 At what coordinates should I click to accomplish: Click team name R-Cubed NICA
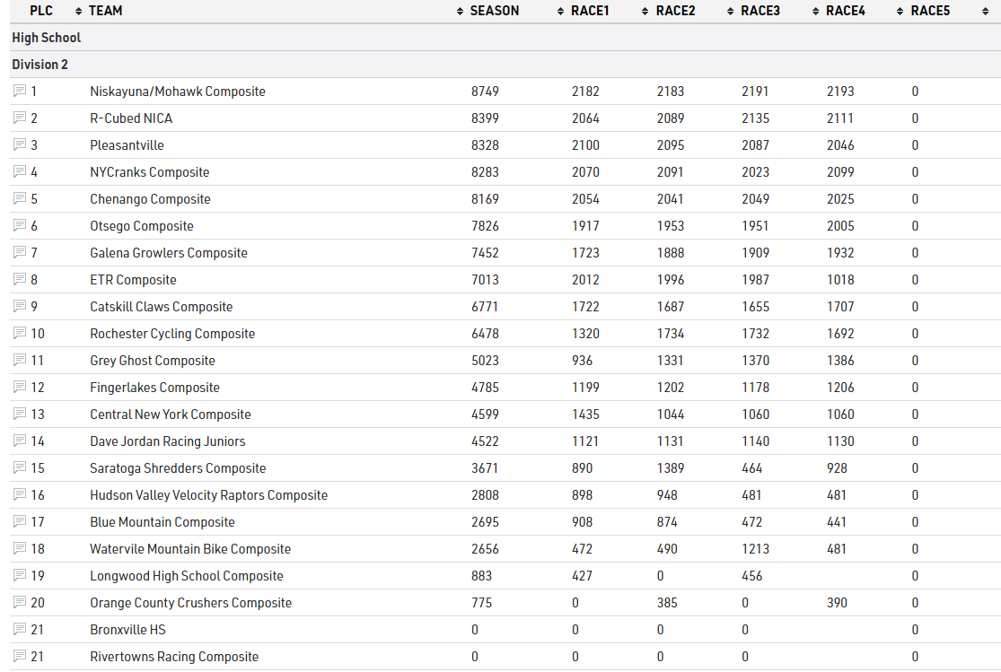(131, 118)
